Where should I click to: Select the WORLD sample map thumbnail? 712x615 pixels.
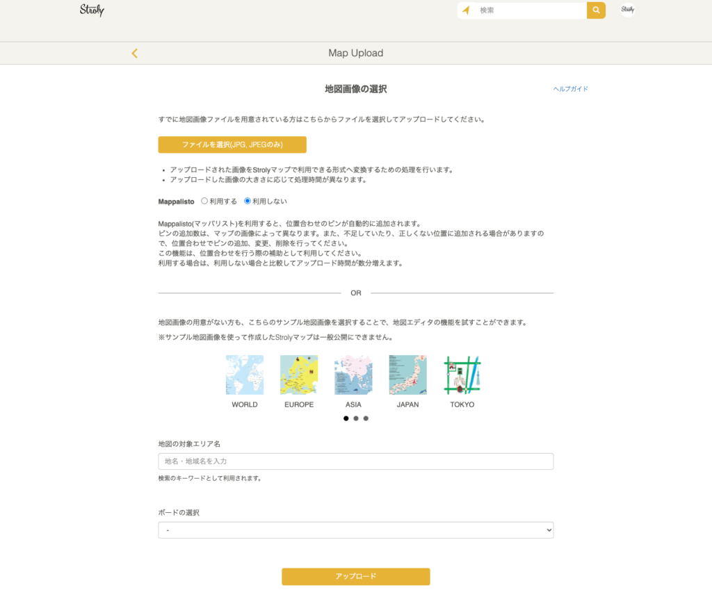click(245, 375)
